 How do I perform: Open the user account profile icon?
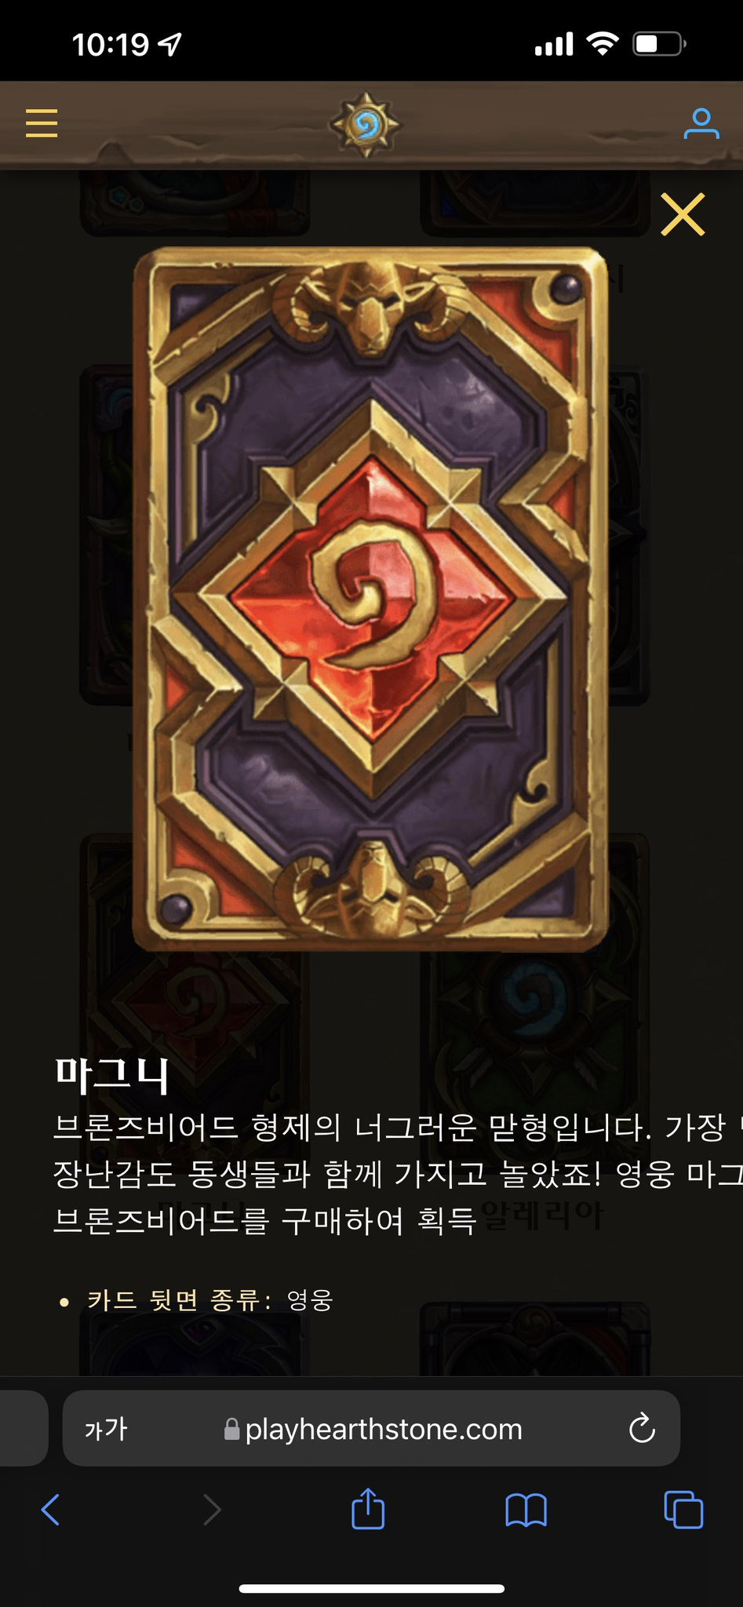click(x=701, y=124)
